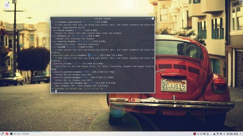The width and height of the screenshot is (243, 136).
Task: Click the community/perl-net-dropbox-api line
Action: pyautogui.click(x=84, y=83)
